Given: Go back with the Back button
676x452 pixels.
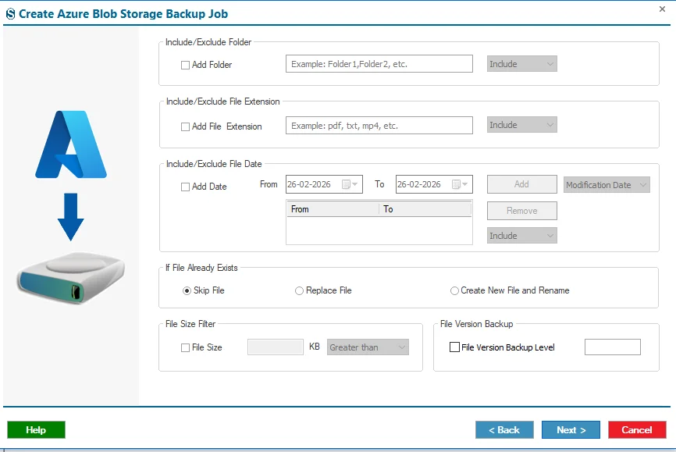Looking at the screenshot, I should tap(504, 430).
